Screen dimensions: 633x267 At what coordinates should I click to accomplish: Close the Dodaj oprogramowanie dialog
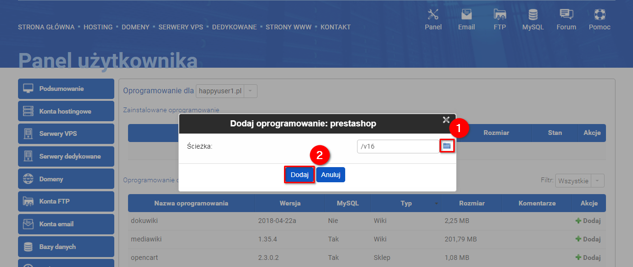coord(446,120)
